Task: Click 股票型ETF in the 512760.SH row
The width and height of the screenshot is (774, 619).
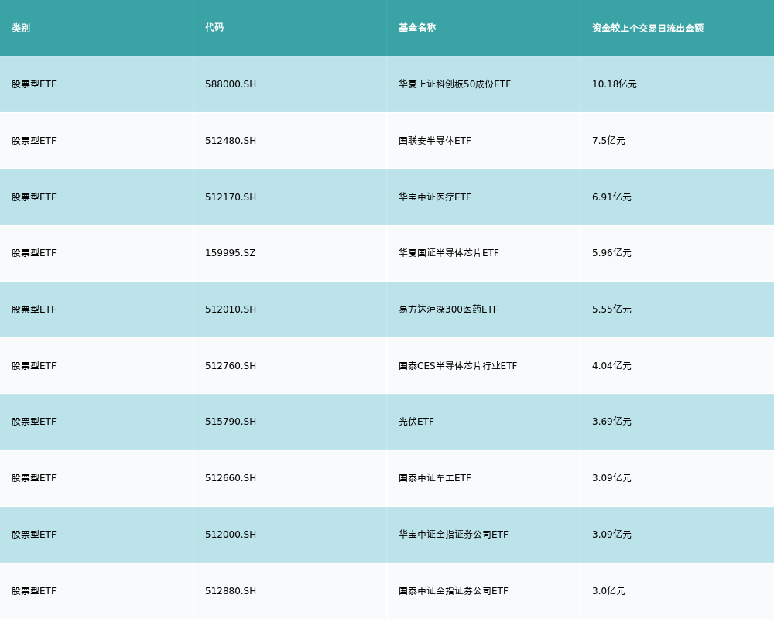Action: [34, 366]
